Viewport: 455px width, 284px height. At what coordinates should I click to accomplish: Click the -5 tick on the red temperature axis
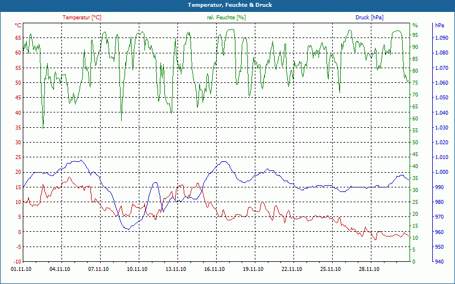coord(19,247)
